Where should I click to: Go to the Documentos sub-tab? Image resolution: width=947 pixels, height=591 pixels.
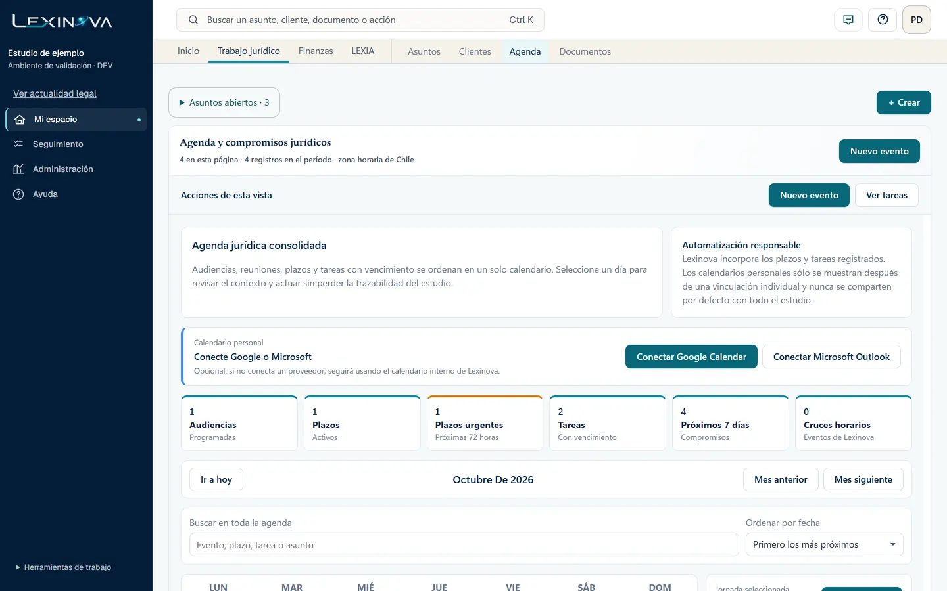click(x=585, y=51)
